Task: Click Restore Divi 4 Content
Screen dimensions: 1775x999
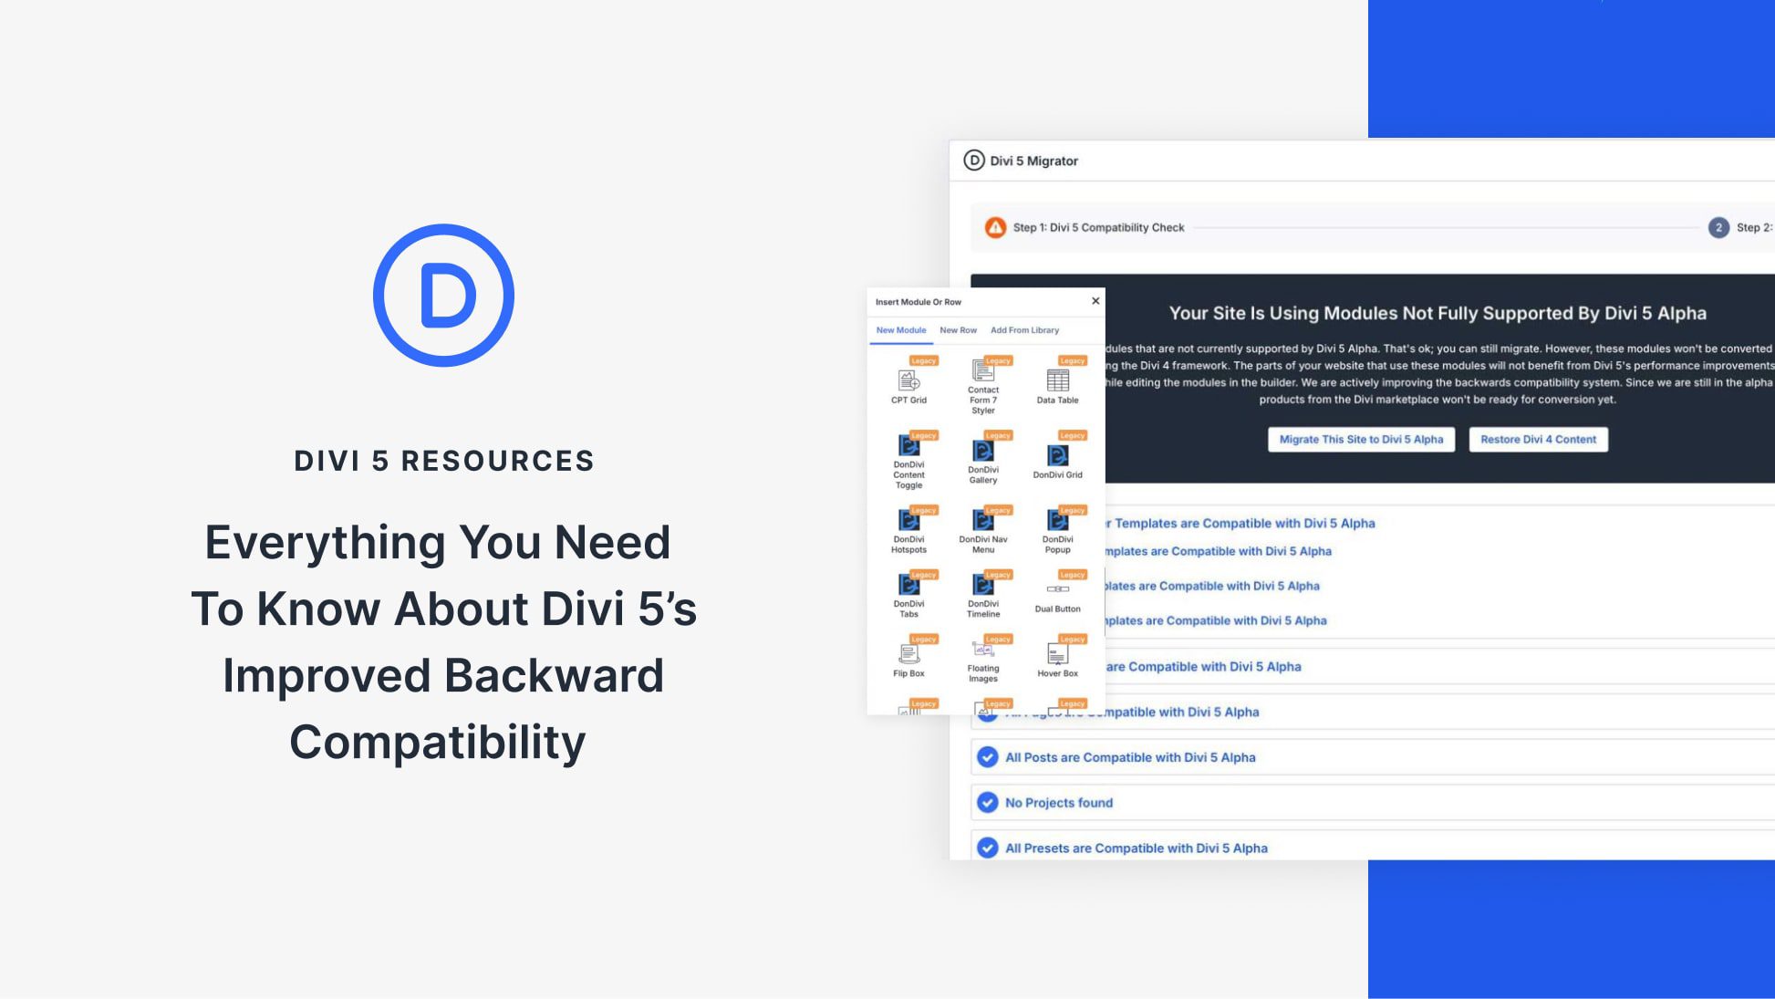Action: pos(1538,439)
